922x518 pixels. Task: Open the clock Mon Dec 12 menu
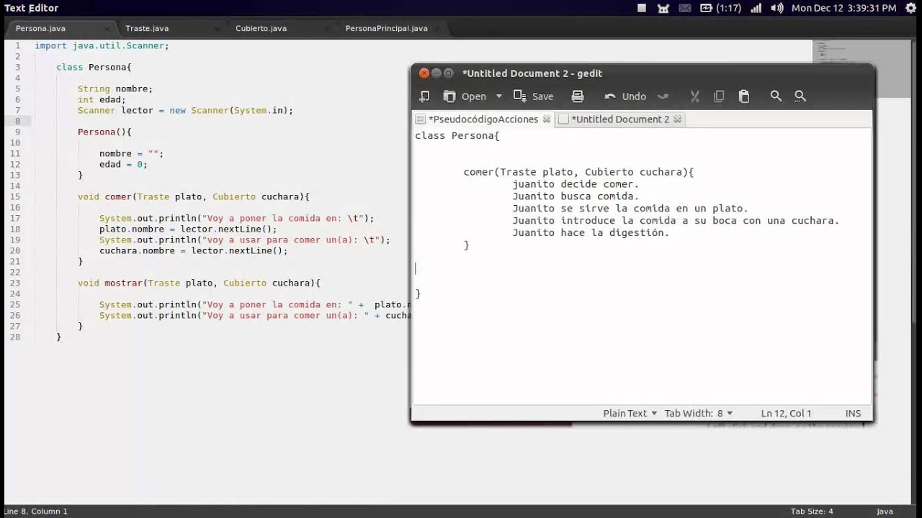843,8
